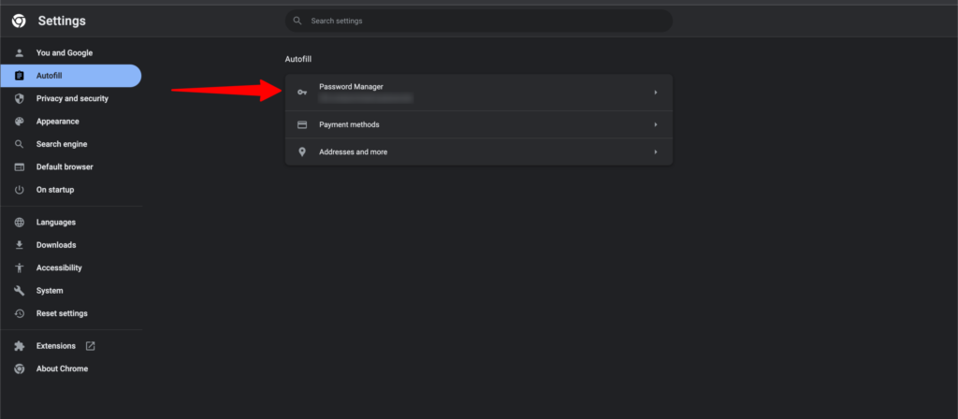Image resolution: width=958 pixels, height=419 pixels.
Task: Click the location pin Addresses icon
Action: tap(301, 152)
